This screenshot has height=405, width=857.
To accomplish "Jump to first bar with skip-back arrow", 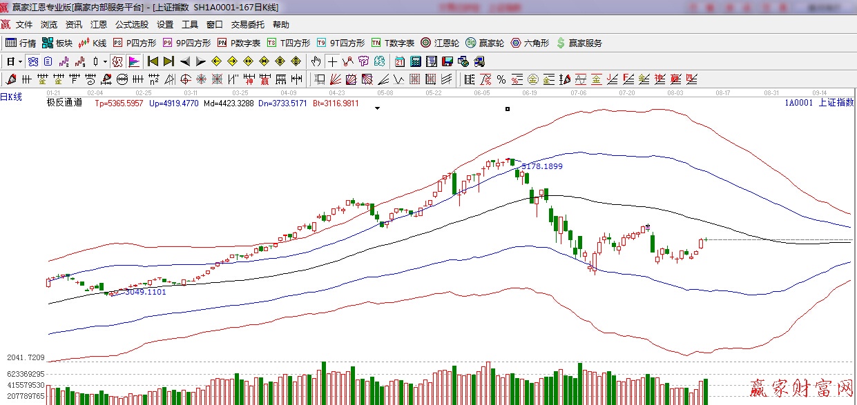I will pyautogui.click(x=153, y=61).
